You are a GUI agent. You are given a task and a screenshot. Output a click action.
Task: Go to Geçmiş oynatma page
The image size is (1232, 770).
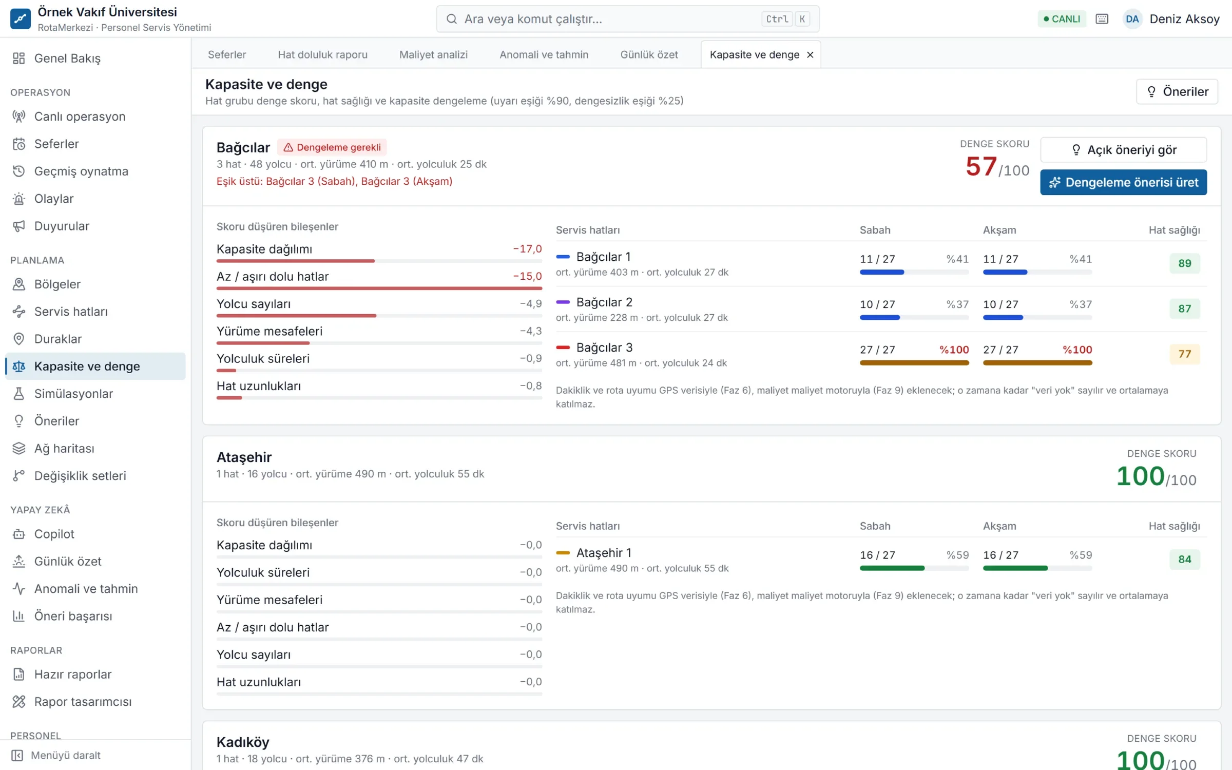tap(95, 171)
